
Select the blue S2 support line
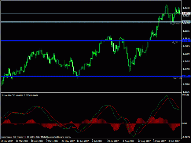tap(91, 76)
